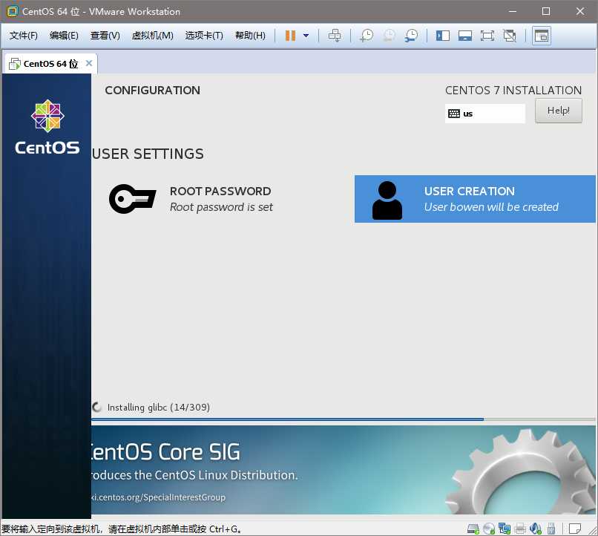Maximize the VMware Workstation window
Image resolution: width=598 pixels, height=536 pixels.
(x=546, y=11)
